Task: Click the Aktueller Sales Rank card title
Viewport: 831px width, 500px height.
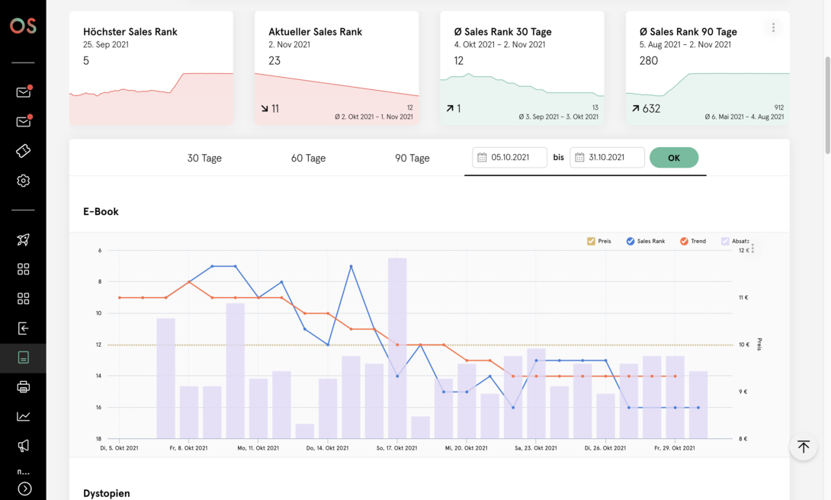Action: click(316, 32)
